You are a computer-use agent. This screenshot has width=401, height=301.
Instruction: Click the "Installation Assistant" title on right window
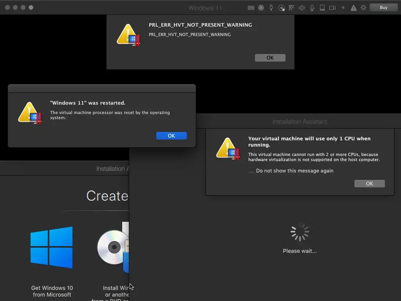[300, 121]
